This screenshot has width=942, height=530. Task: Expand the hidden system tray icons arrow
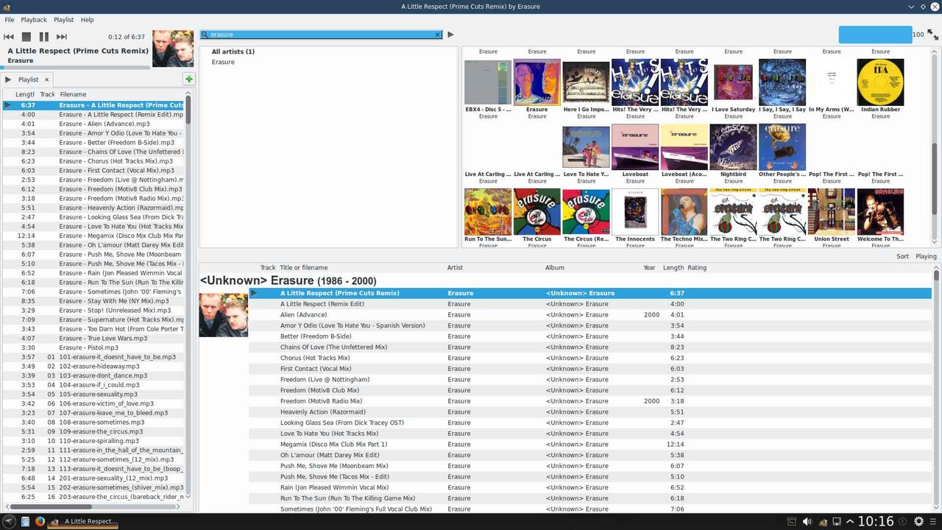tap(850, 522)
